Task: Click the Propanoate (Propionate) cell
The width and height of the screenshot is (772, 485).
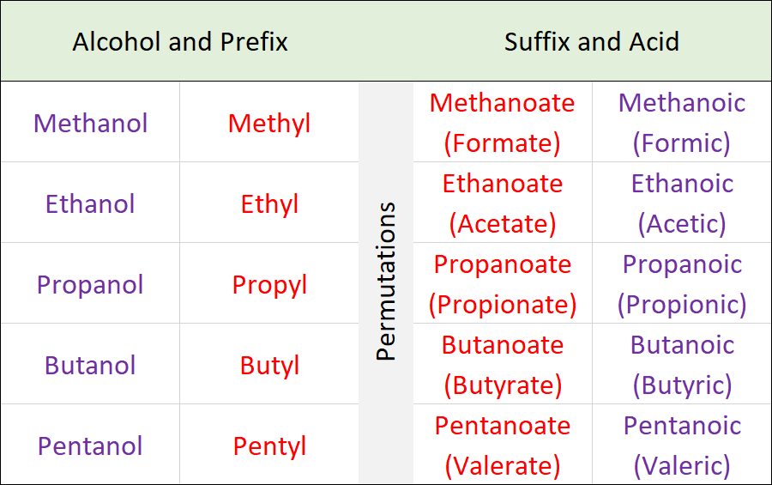Action: pyautogui.click(x=503, y=283)
